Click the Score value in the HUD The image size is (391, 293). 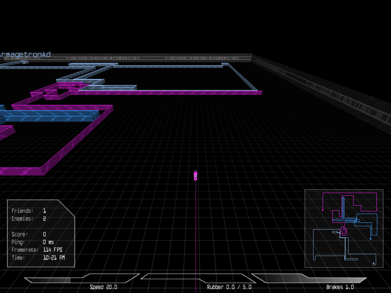[x=44, y=235]
